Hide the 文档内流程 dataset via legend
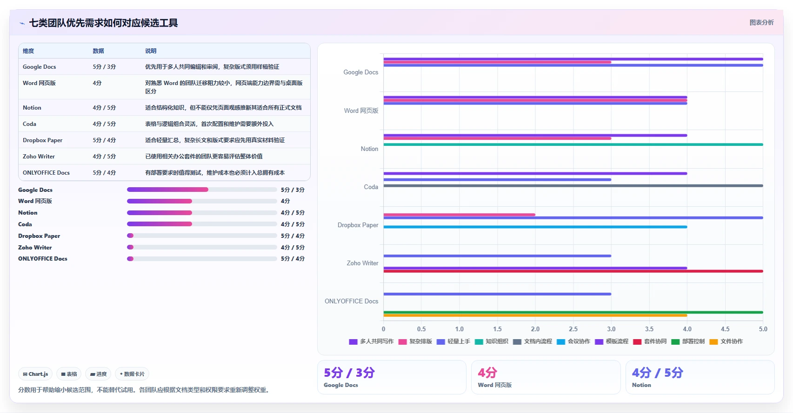Viewport: 793px width, 413px height. tap(532, 341)
